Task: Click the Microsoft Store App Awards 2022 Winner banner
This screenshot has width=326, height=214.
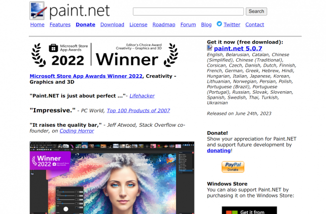Action: (105, 55)
